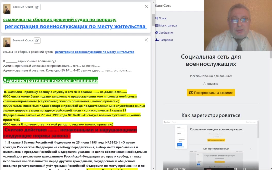Click the Административный истец address line
This screenshot has width=272, height=170.
click(51, 66)
